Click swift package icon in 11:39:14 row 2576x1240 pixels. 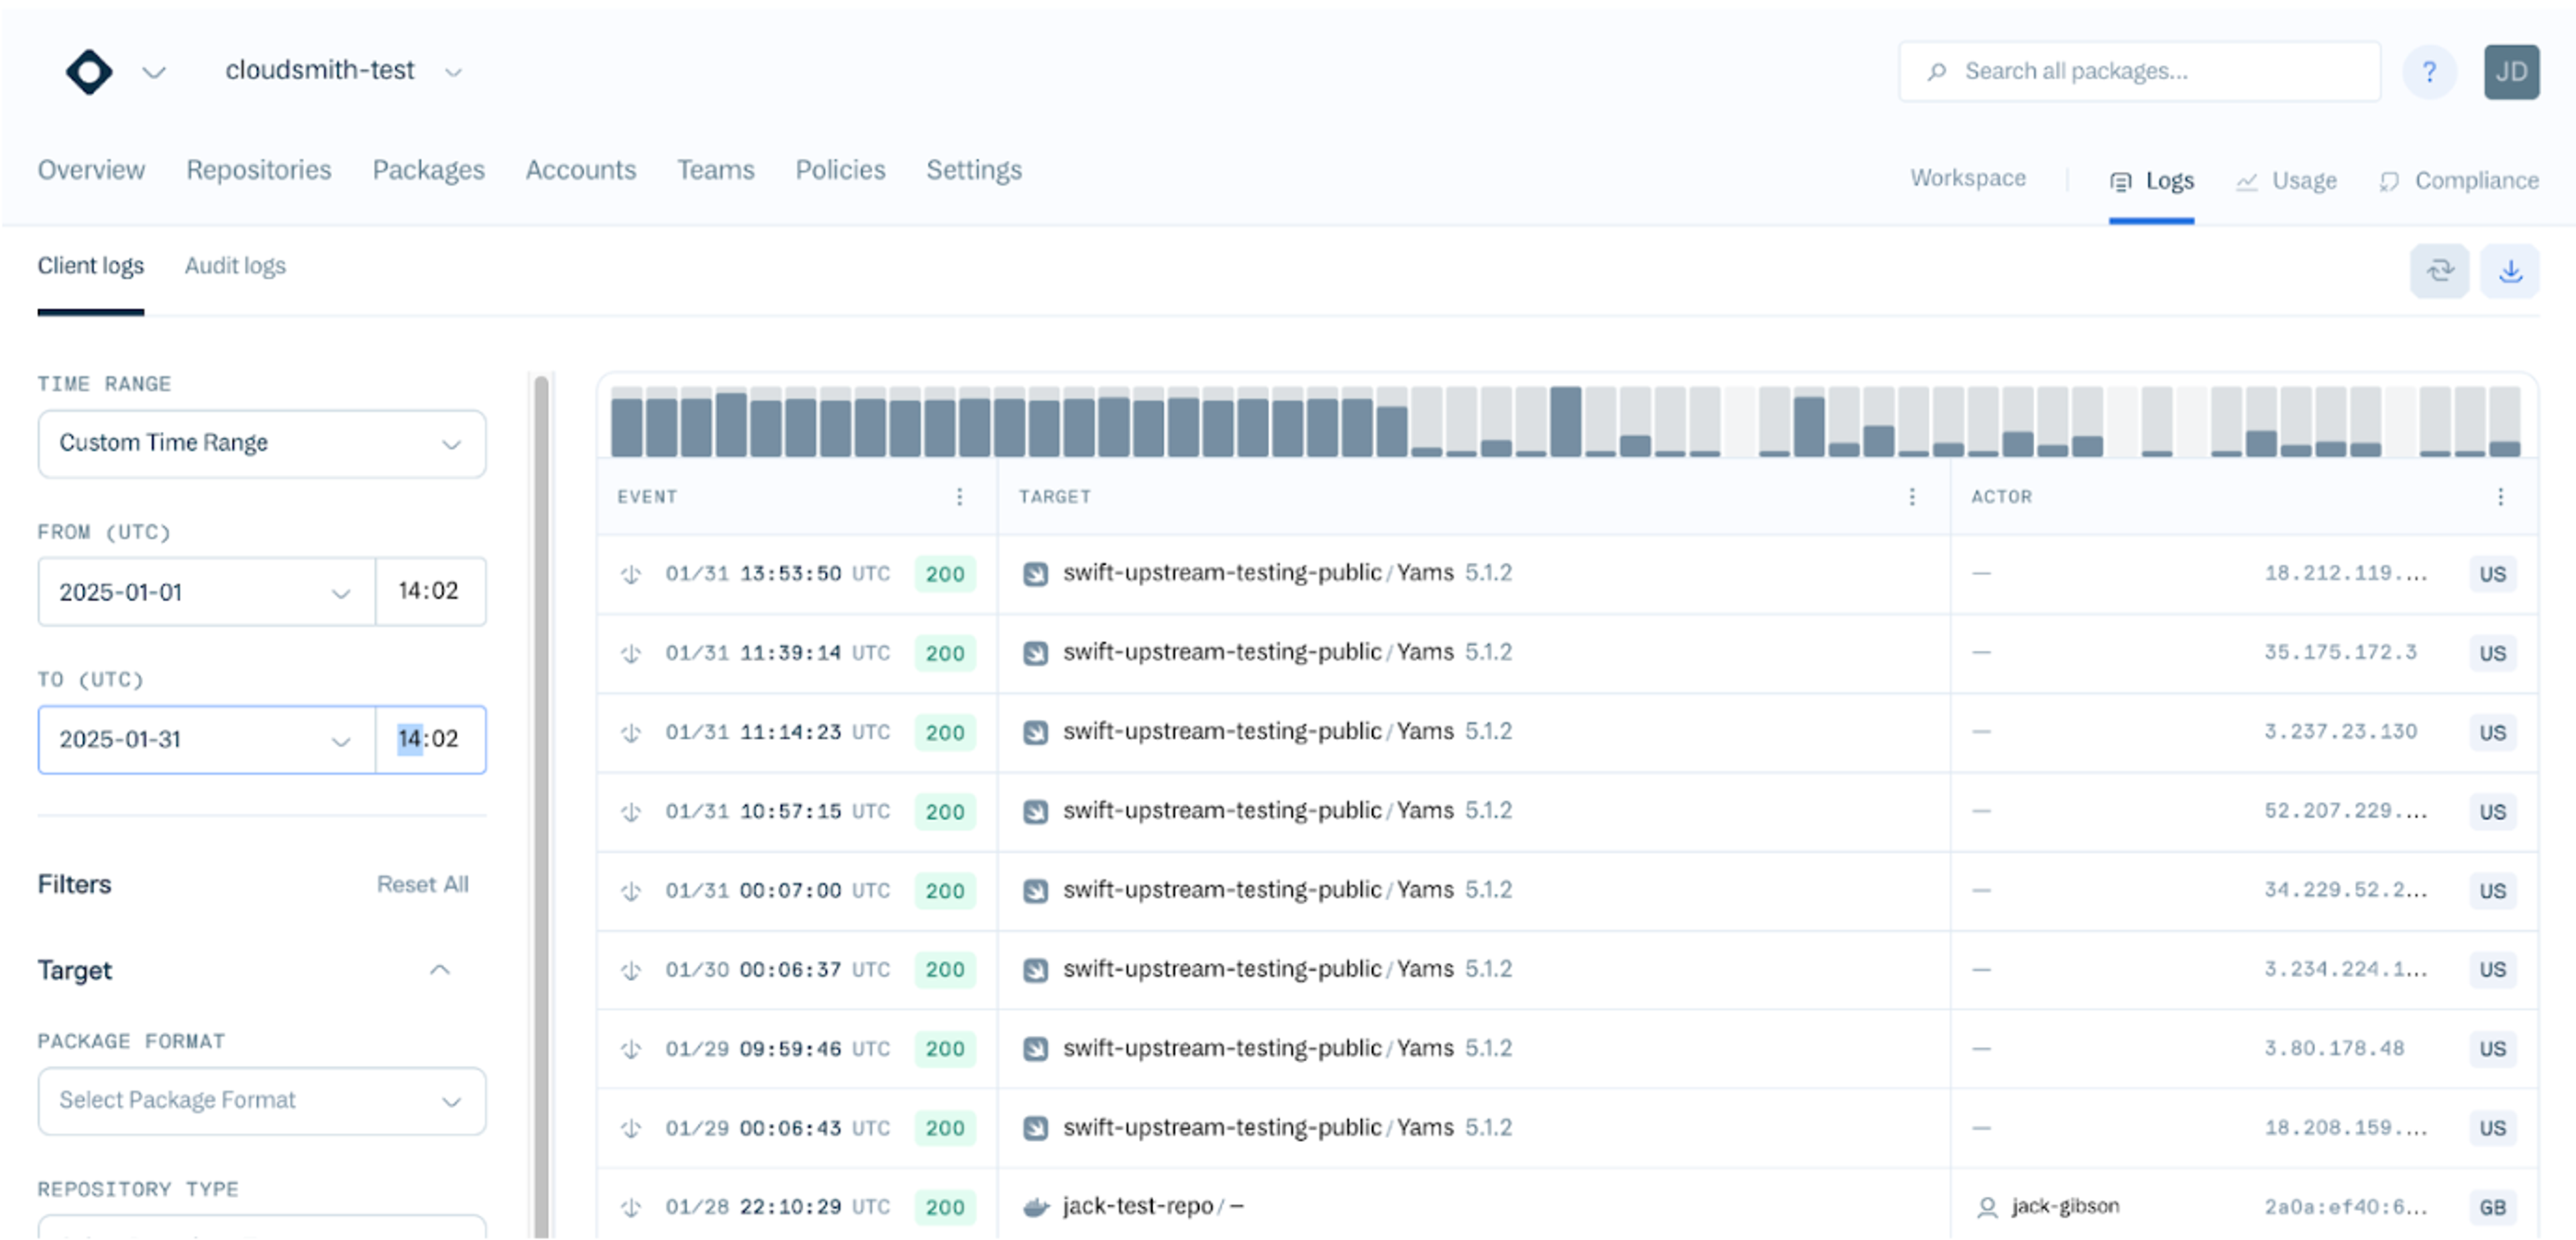(1035, 653)
